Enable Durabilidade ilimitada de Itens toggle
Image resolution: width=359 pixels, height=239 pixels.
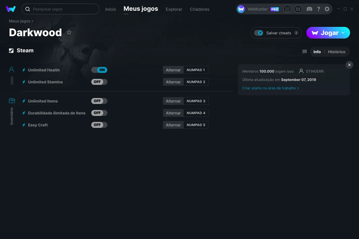pos(99,113)
